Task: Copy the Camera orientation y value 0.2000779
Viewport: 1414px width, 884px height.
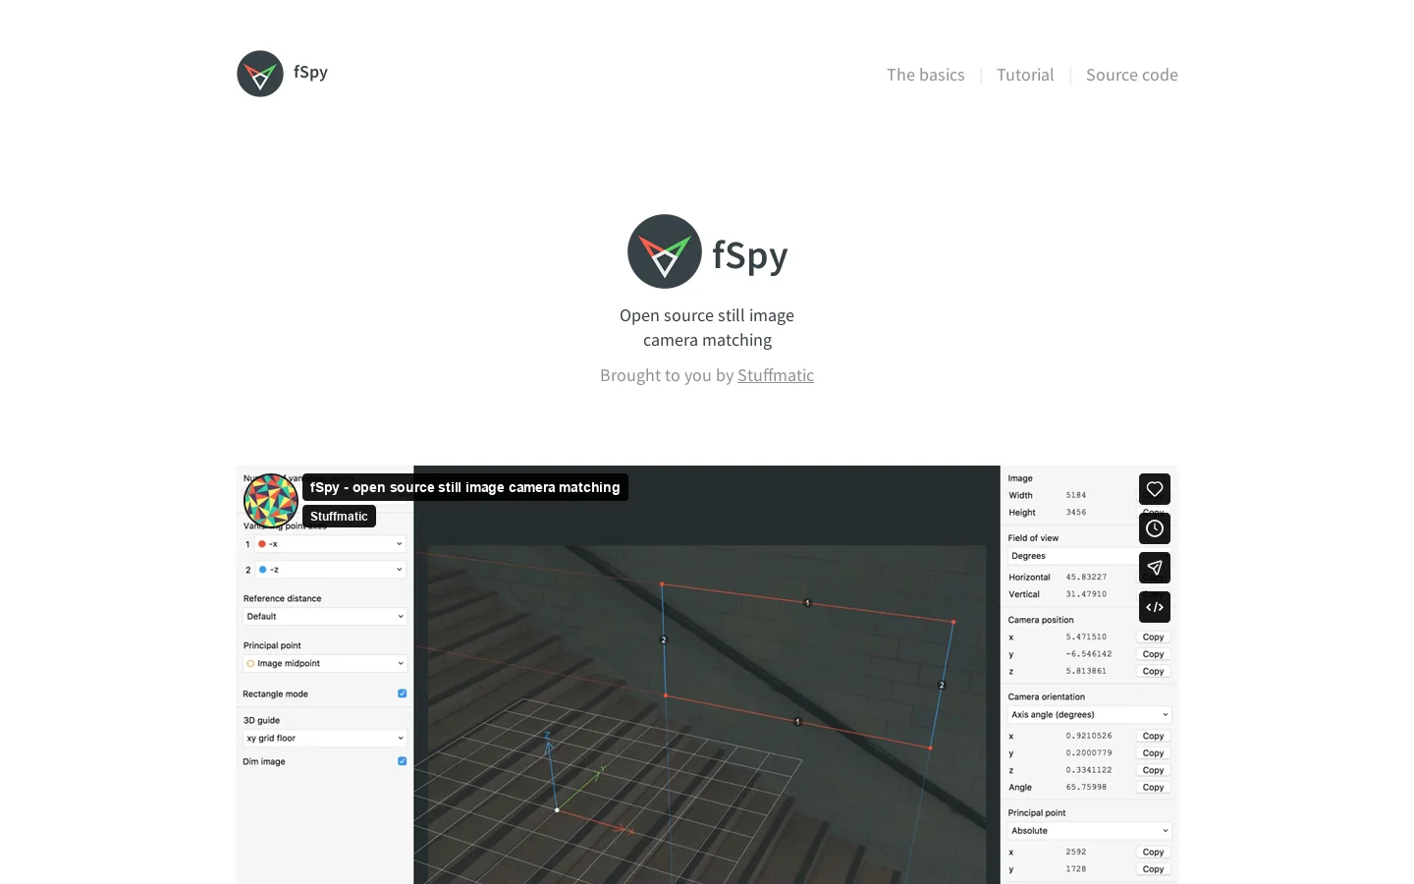Action: pyautogui.click(x=1154, y=753)
